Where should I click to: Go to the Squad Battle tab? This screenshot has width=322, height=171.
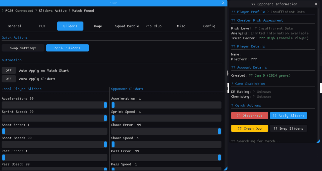point(127,26)
